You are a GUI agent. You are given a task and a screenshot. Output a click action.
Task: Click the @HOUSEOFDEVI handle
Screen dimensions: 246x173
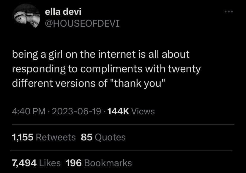pyautogui.click(x=82, y=23)
